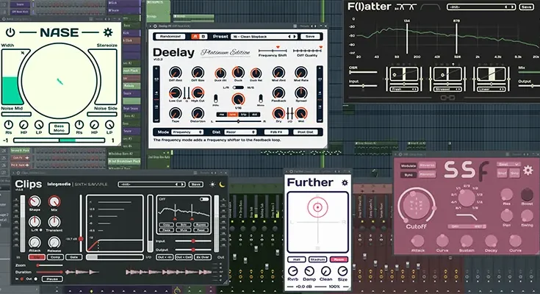Select the Comp tab in Clips
The width and height of the screenshot is (540, 294).
[x=54, y=257]
